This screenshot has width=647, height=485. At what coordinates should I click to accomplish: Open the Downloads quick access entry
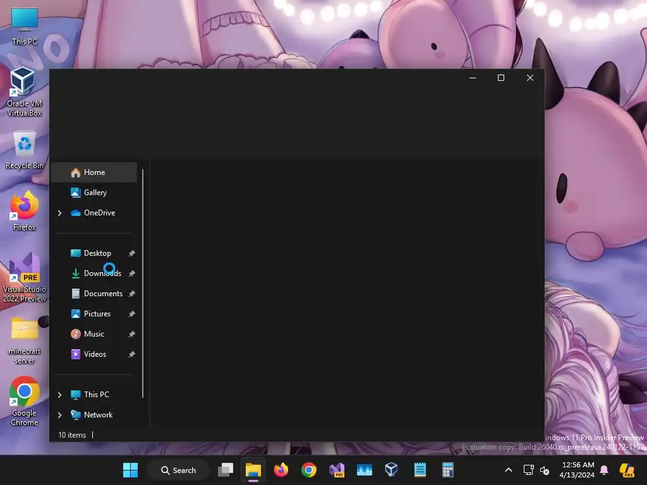[94, 273]
